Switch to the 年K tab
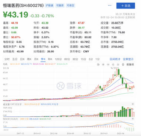The width and height of the screenshot is (141, 136). pos(50,59)
